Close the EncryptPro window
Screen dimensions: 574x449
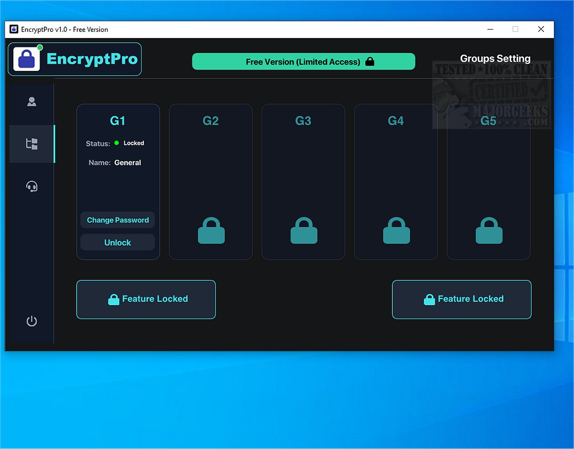(x=541, y=30)
